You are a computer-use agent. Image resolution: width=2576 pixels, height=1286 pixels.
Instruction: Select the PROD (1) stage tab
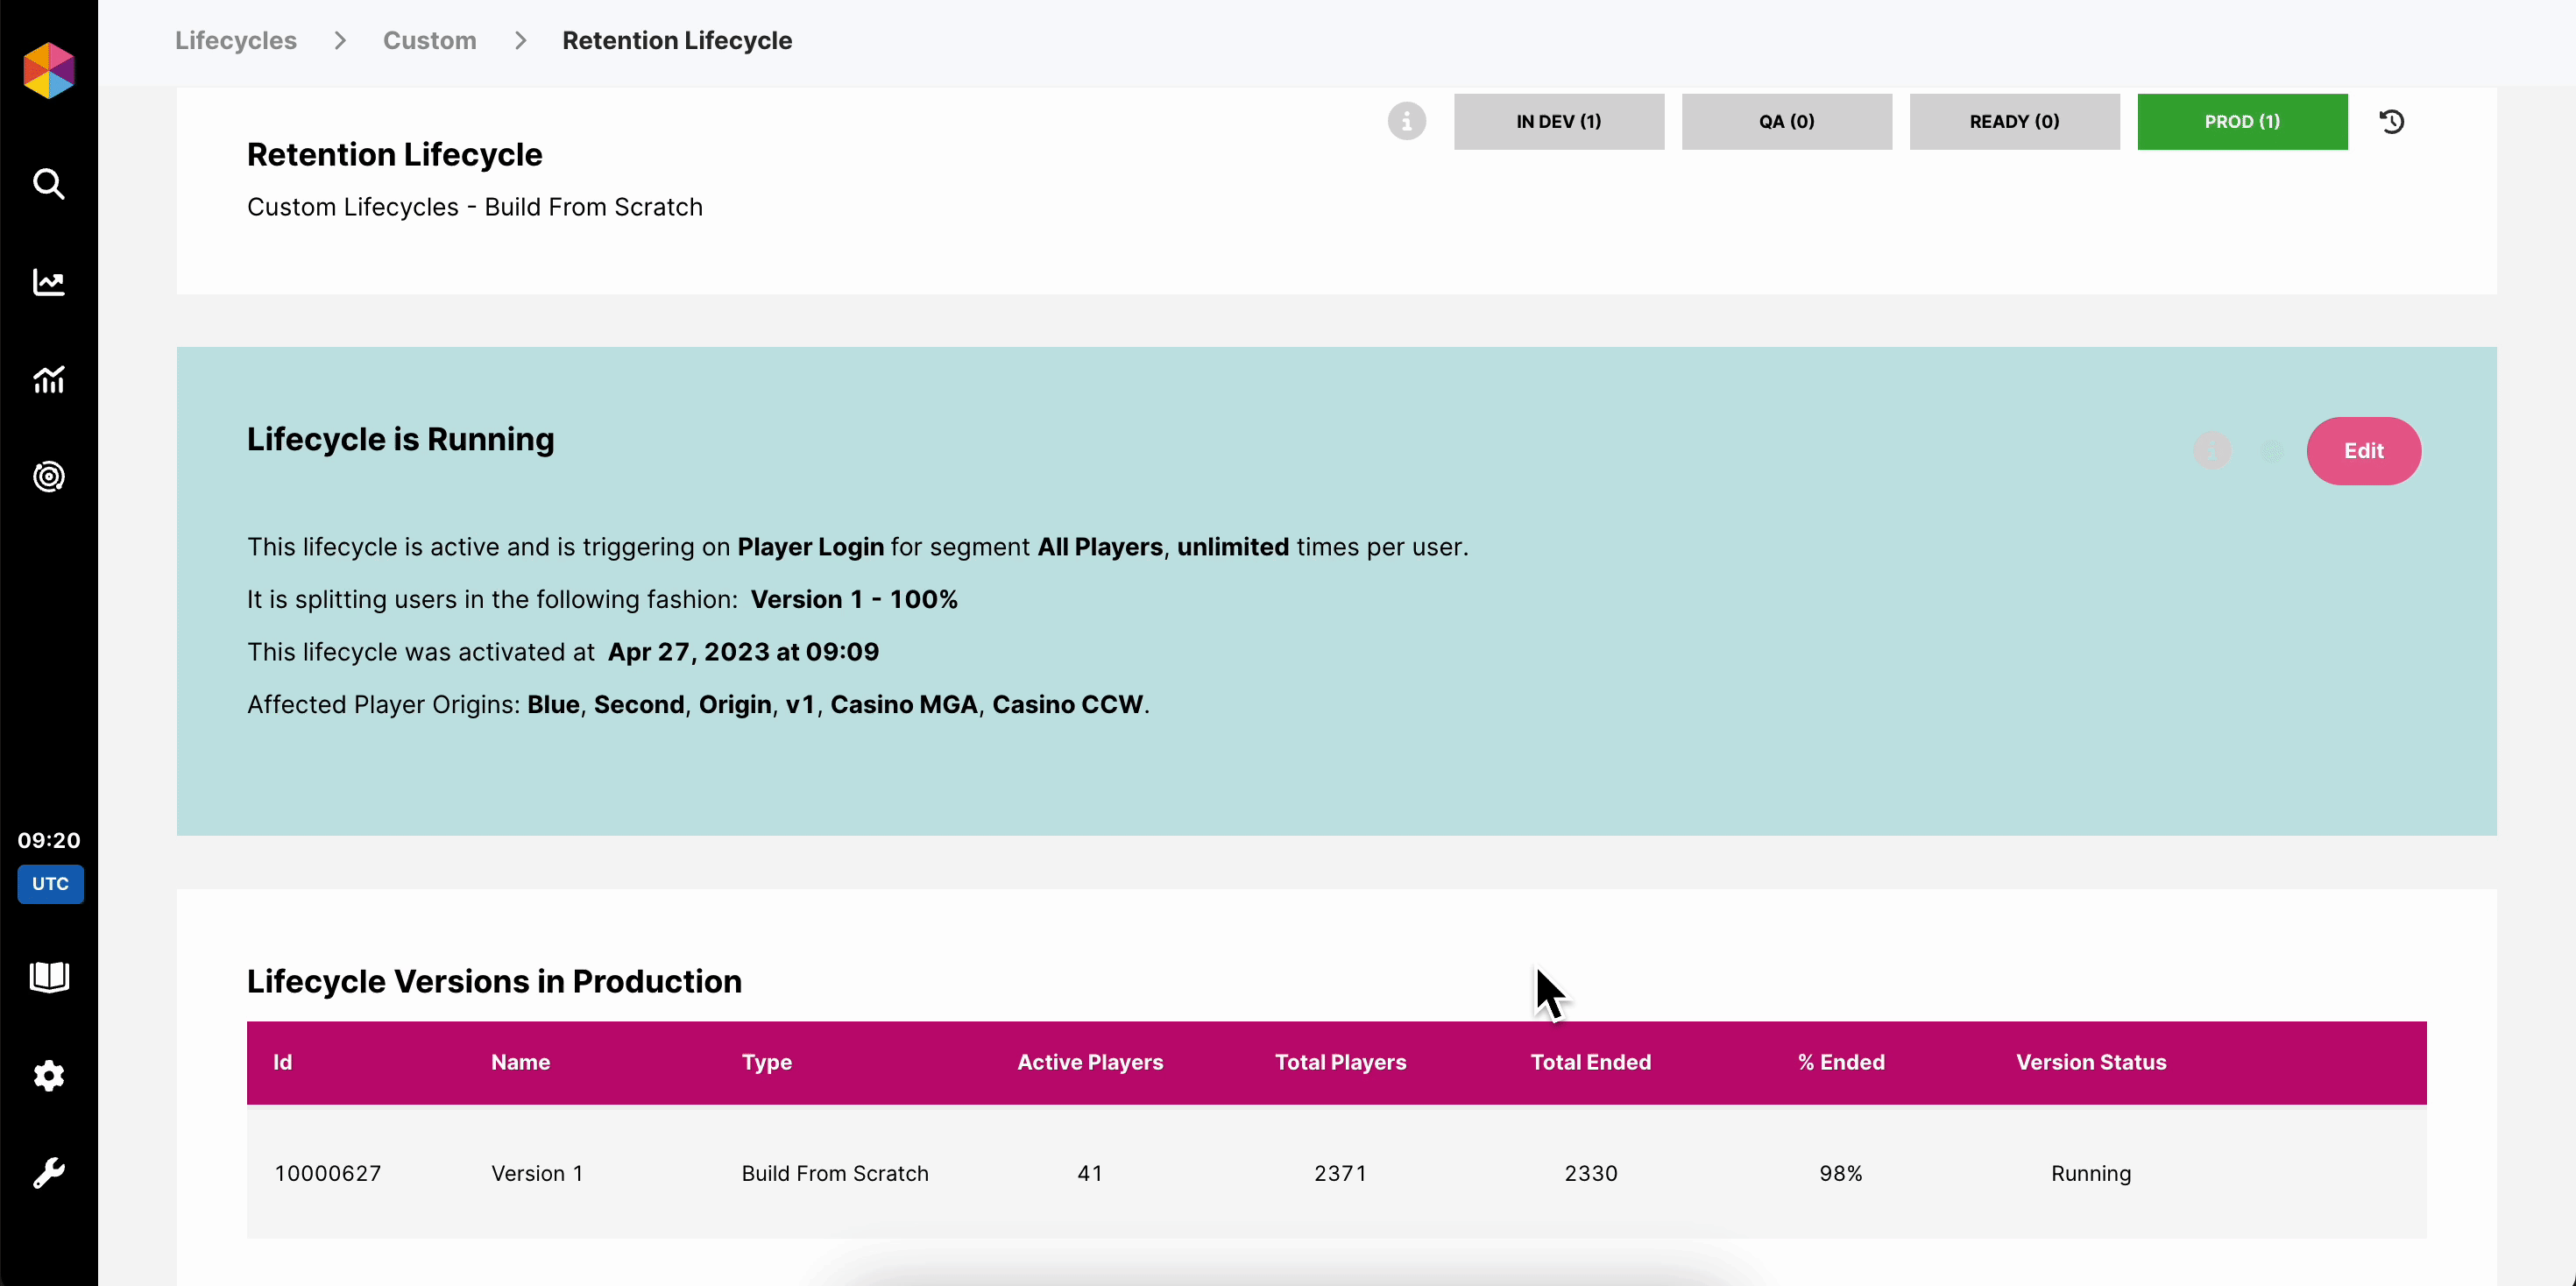click(2242, 122)
